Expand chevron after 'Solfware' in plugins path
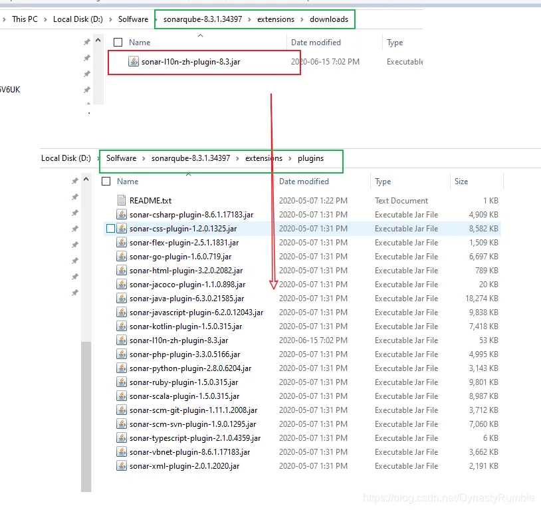Image resolution: width=541 pixels, height=510 pixels. pos(144,158)
